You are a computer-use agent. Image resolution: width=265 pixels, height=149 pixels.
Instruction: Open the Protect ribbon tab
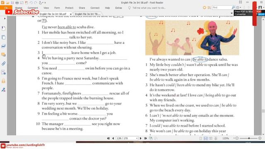[69, 8]
